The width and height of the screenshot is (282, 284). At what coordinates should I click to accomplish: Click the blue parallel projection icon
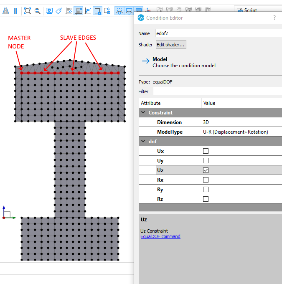[15, 11]
